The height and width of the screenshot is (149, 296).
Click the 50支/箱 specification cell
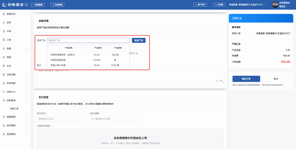(x=115, y=65)
